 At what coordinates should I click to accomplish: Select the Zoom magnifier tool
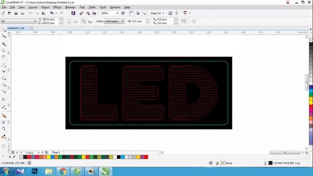[3, 50]
